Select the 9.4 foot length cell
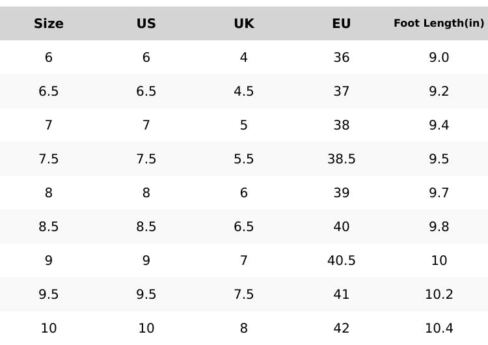The image size is (488, 345). [x=439, y=125]
